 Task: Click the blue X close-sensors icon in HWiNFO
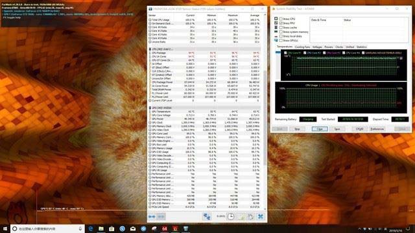[261, 217]
